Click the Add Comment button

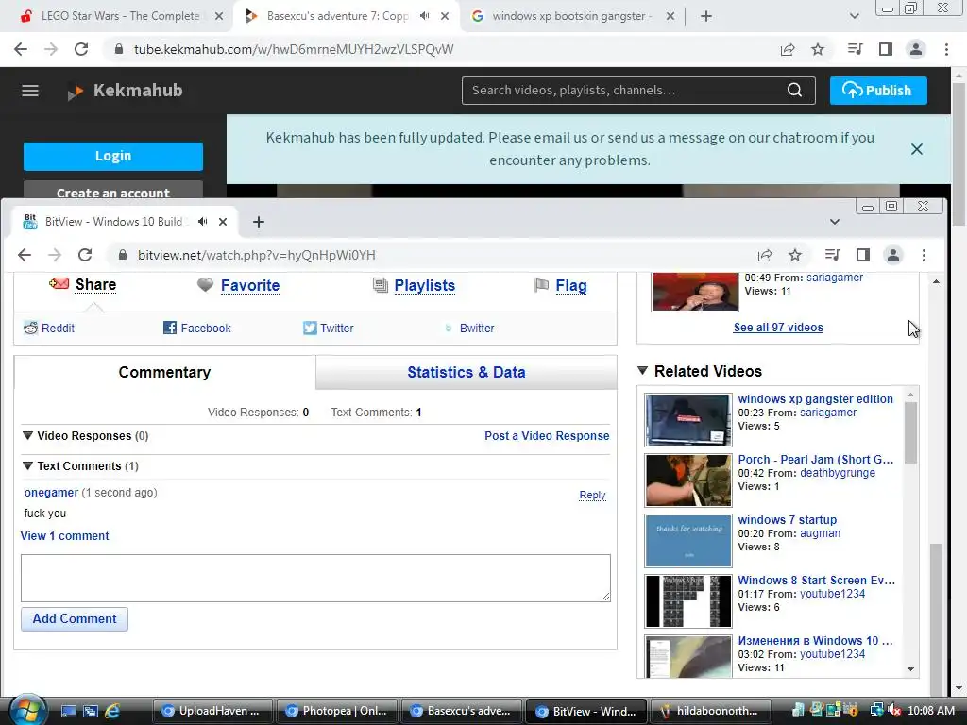tap(75, 619)
